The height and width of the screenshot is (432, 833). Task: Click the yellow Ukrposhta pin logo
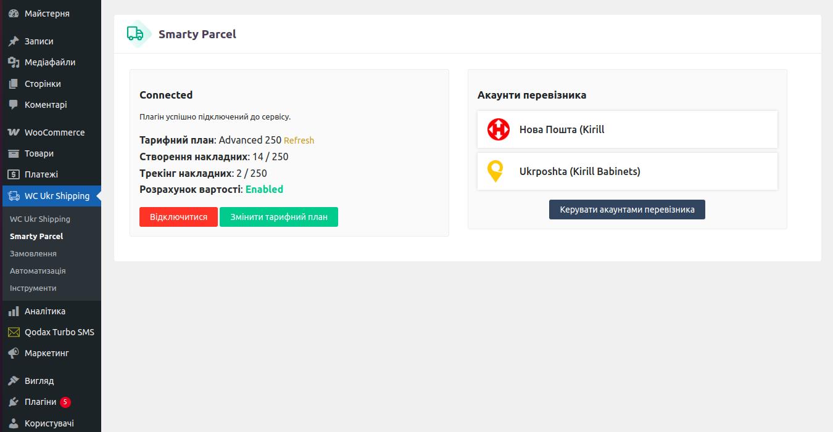click(495, 171)
